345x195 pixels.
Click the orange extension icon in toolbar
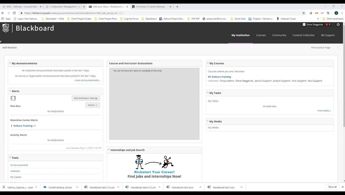(x=316, y=13)
